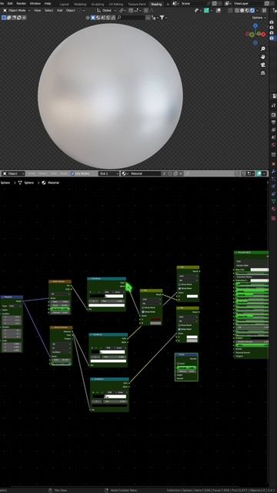Open the Object Data properties tab
277x493 pixels.
pos(273,201)
